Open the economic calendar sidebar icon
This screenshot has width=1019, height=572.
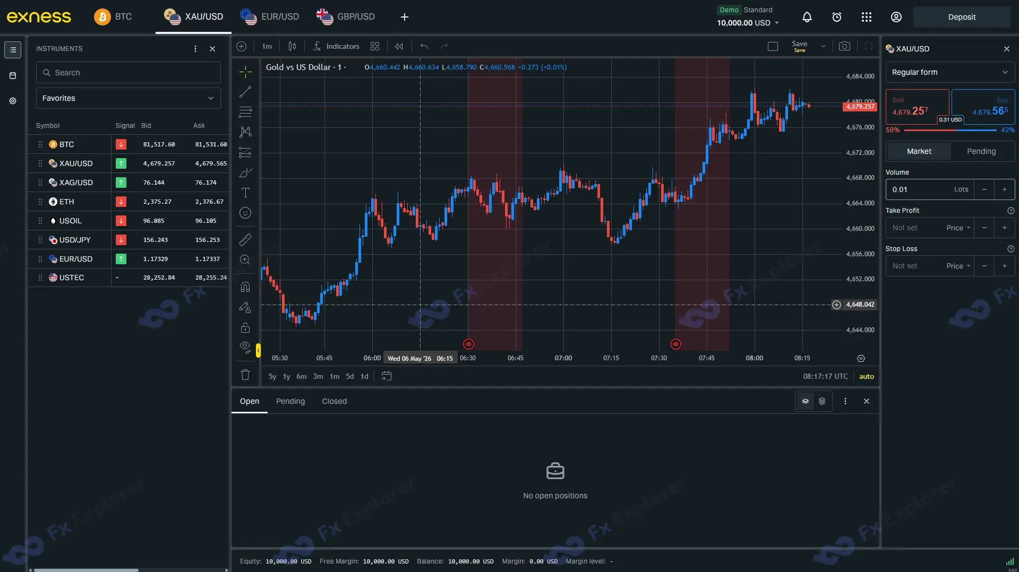[13, 75]
